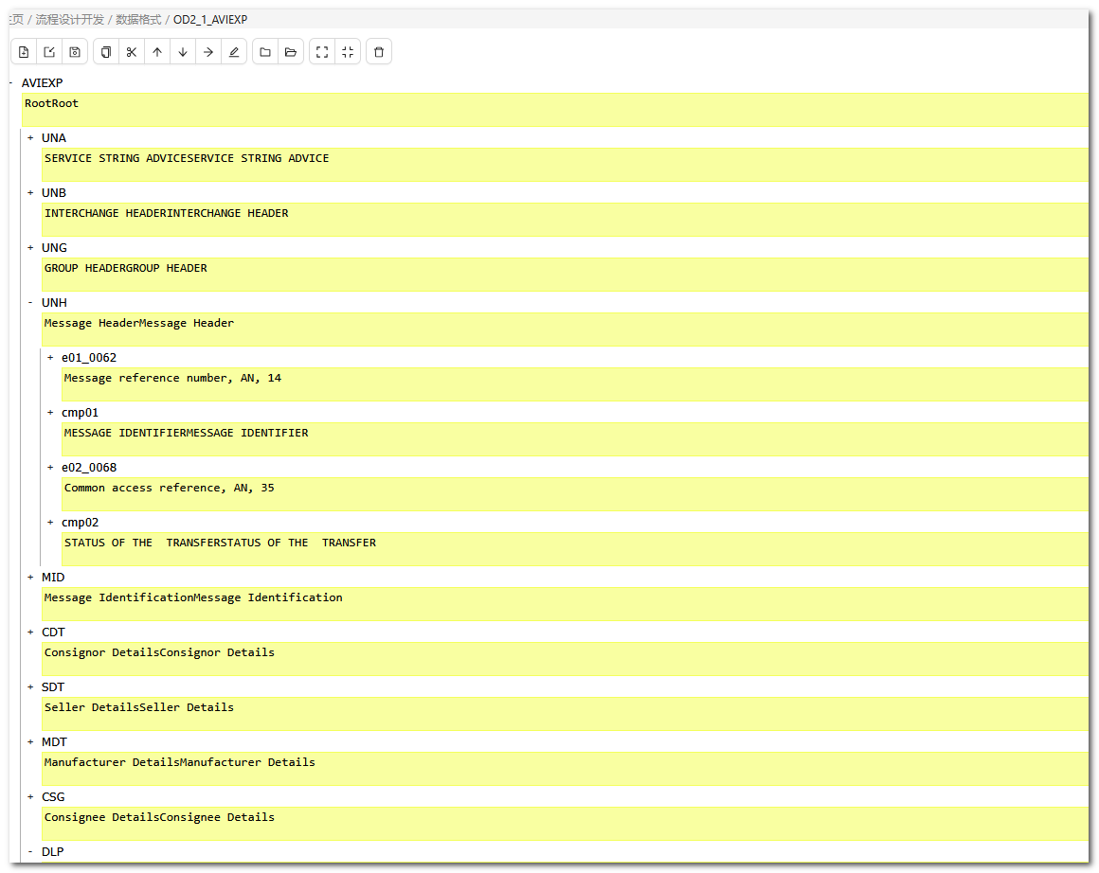1099x873 pixels.
Task: Select the e01_0062 tree item
Action: pos(89,358)
